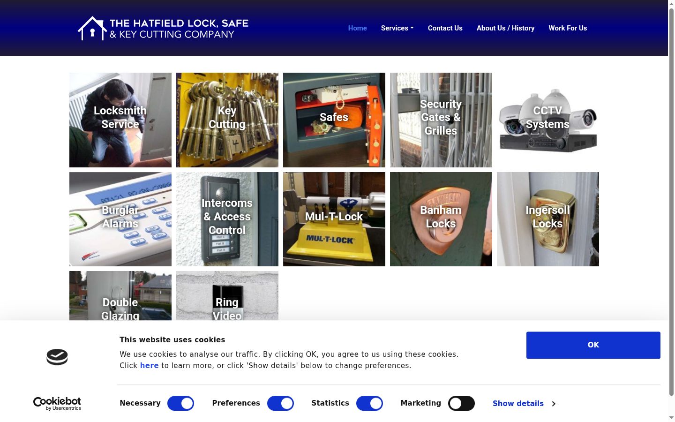The height and width of the screenshot is (422, 675).
Task: Follow the 'here' cookie info link
Action: point(149,366)
